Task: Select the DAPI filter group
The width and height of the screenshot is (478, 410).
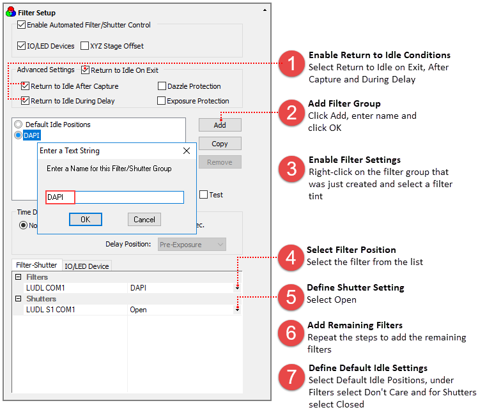Action: 31,135
